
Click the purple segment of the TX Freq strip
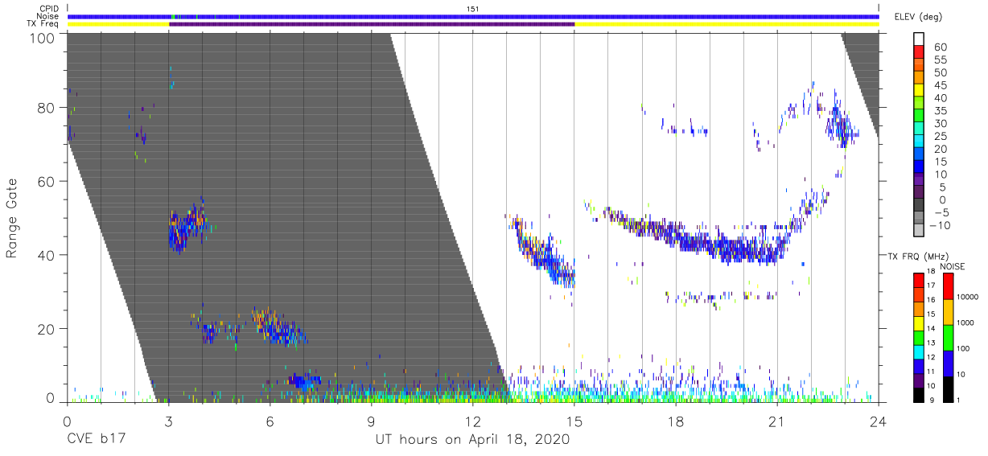(x=372, y=24)
